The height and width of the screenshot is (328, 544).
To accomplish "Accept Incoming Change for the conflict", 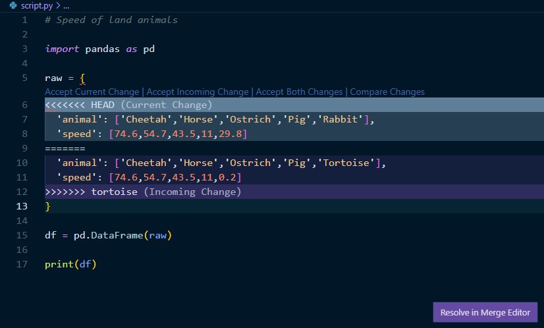I will click(x=198, y=92).
